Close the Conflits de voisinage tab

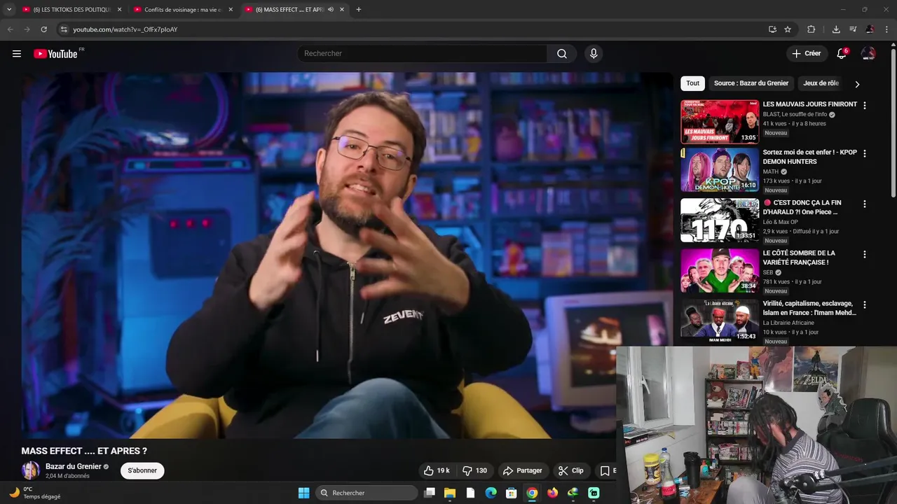pyautogui.click(x=231, y=9)
